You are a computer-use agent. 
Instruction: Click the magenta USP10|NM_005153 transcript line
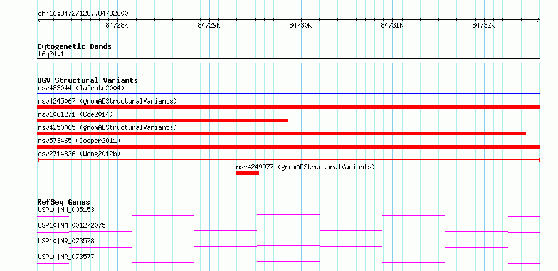tap(288, 215)
